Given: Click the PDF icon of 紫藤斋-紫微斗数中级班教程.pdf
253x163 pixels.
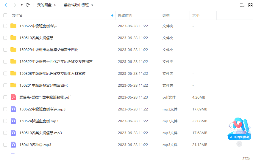Looking at the screenshot, I should (13, 97).
